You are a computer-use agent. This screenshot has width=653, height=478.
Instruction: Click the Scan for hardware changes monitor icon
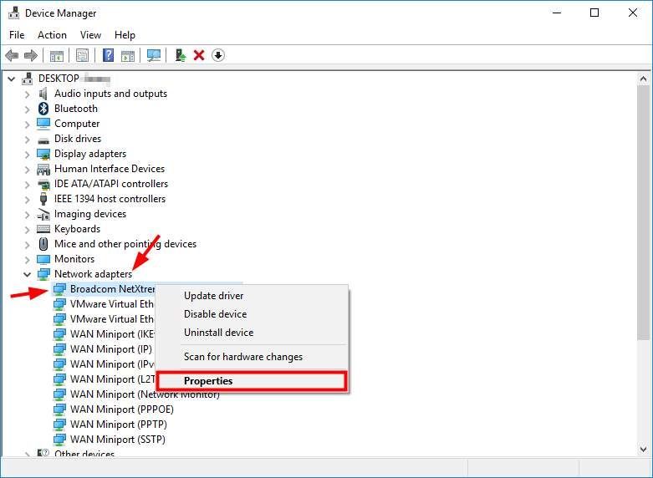[x=153, y=55]
